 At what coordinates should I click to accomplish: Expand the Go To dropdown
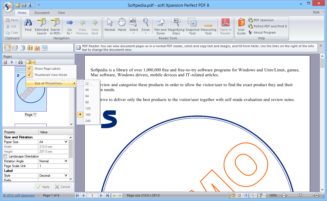pos(69,27)
